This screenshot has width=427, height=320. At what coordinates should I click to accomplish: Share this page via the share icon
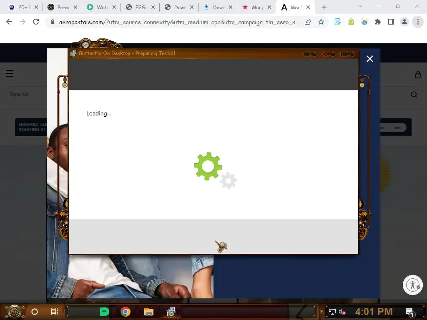[308, 22]
